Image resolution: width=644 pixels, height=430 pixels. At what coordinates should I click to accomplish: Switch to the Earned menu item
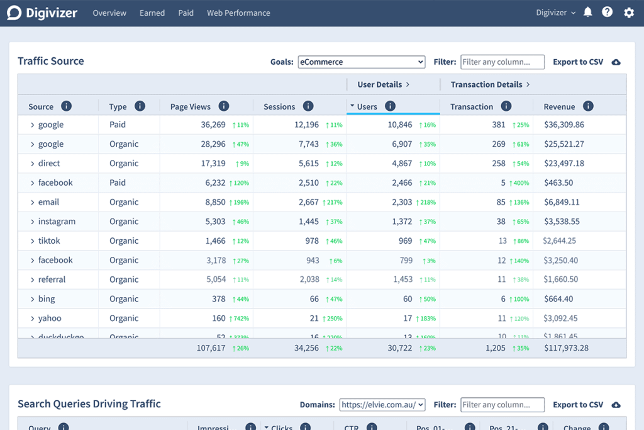pyautogui.click(x=152, y=13)
